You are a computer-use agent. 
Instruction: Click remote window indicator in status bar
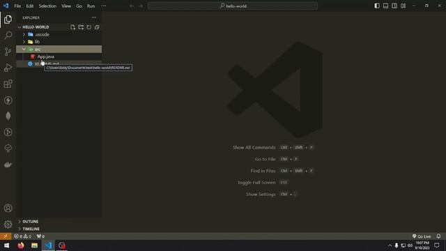[x=6, y=236]
